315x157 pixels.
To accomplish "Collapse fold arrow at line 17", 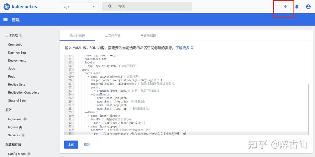I will coord(73,69).
